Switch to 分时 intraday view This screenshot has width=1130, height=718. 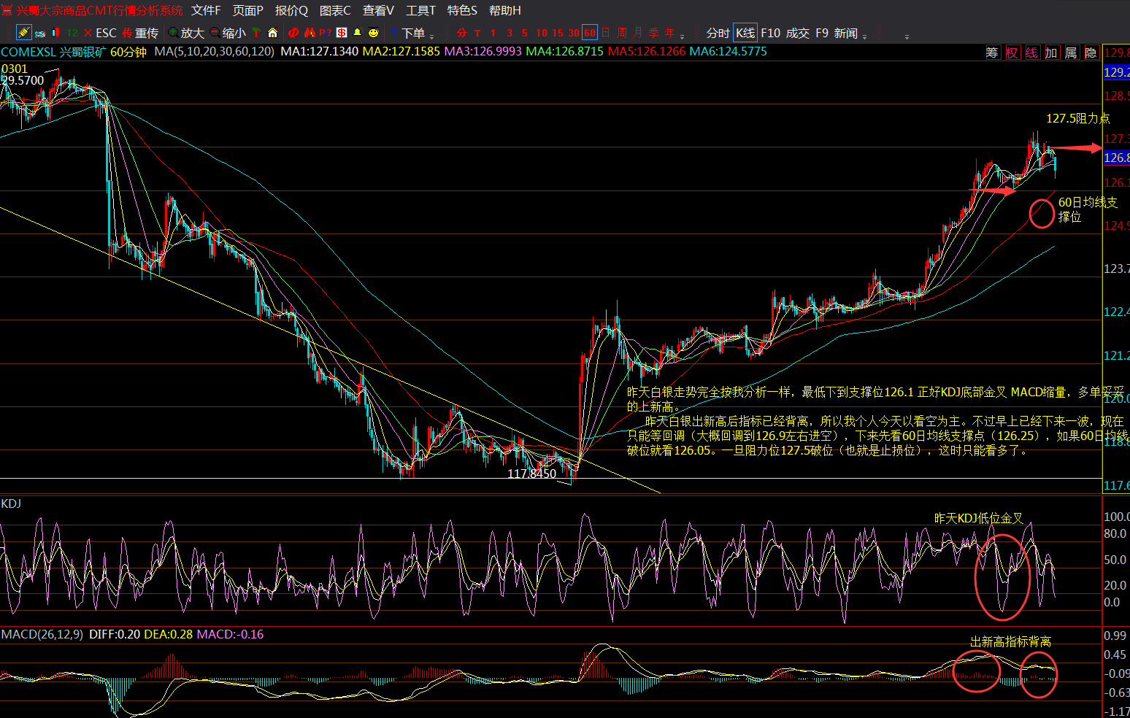click(718, 33)
